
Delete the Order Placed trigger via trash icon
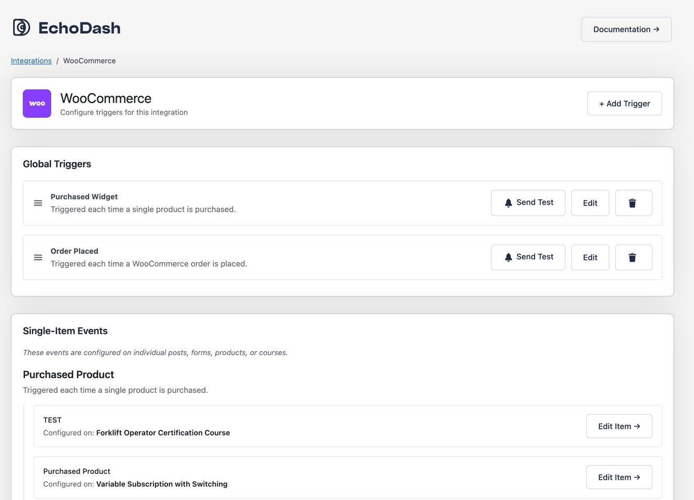(x=633, y=257)
